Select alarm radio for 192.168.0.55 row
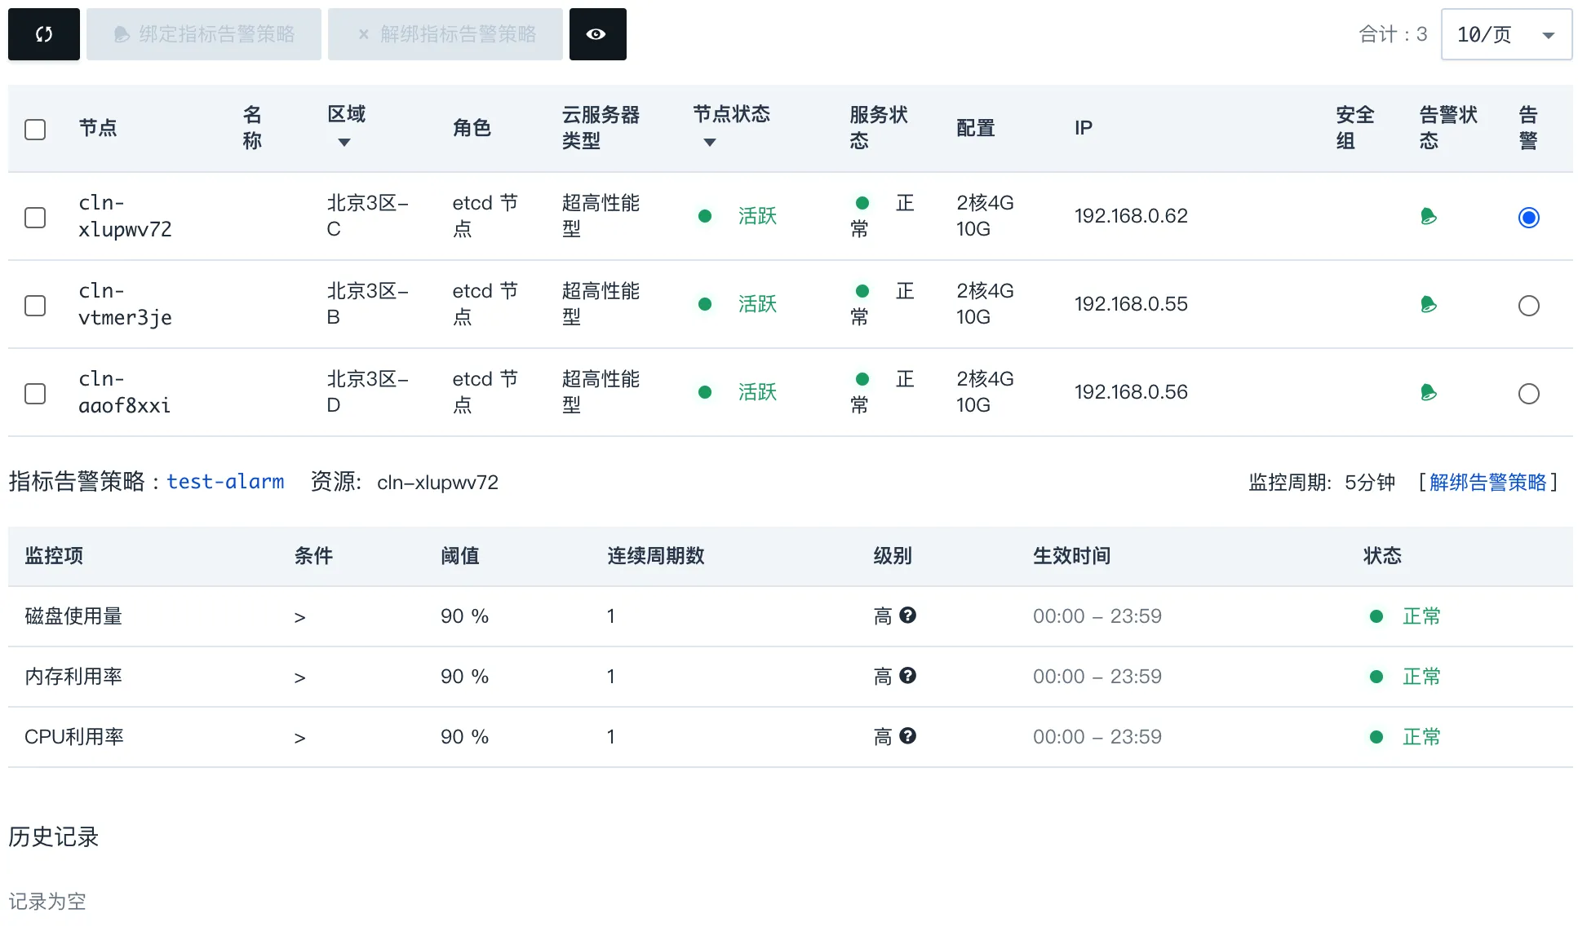Viewport: 1578px width, 931px height. point(1528,306)
